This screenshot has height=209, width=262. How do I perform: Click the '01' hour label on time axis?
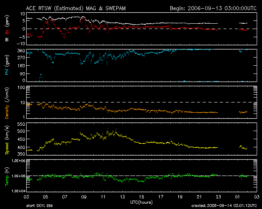click(237, 197)
